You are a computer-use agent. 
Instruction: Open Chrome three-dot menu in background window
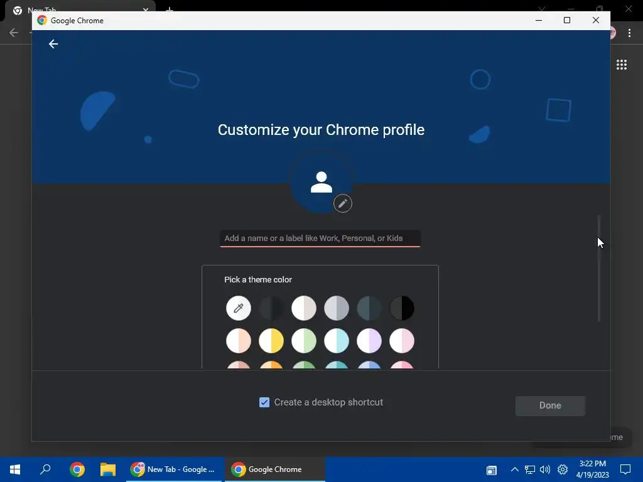pyautogui.click(x=629, y=33)
